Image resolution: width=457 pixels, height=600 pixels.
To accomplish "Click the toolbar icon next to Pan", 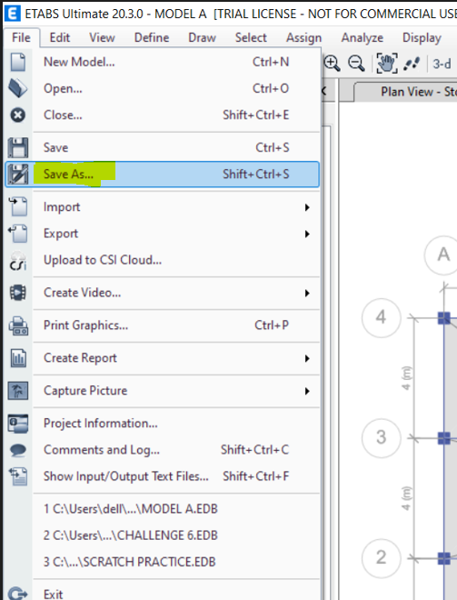I will tap(412, 64).
